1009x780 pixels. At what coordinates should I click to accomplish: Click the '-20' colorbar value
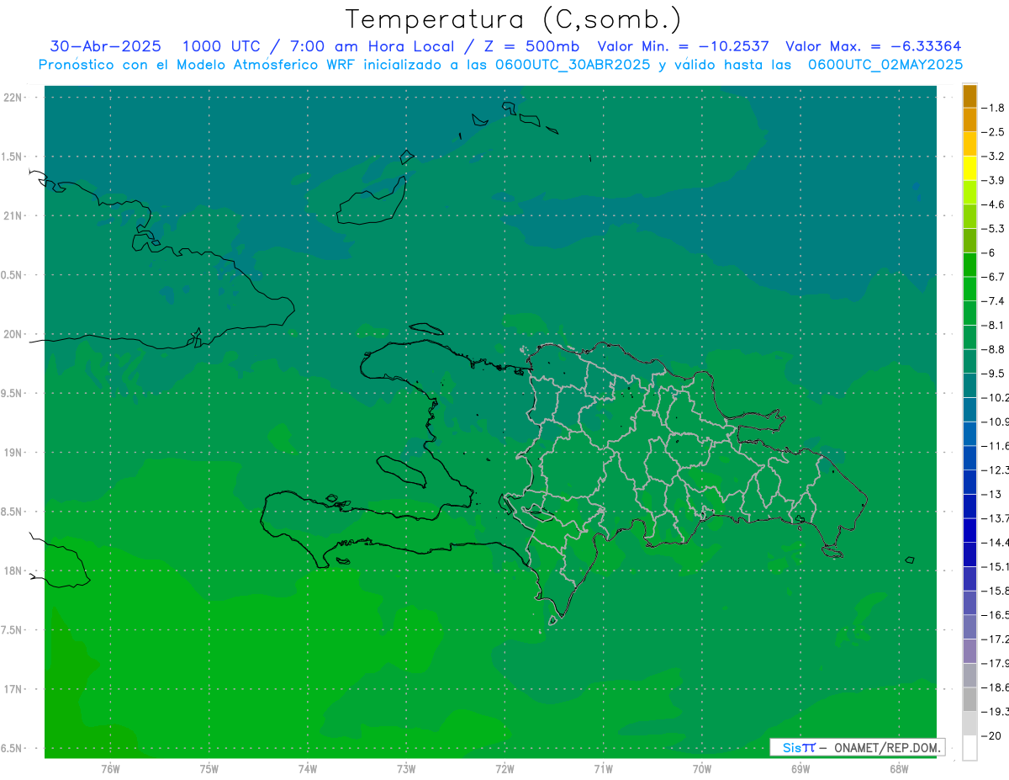coord(992,735)
